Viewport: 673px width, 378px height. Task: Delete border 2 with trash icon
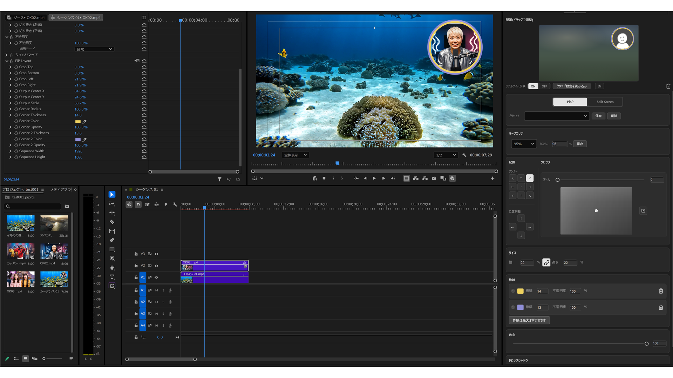point(661,307)
